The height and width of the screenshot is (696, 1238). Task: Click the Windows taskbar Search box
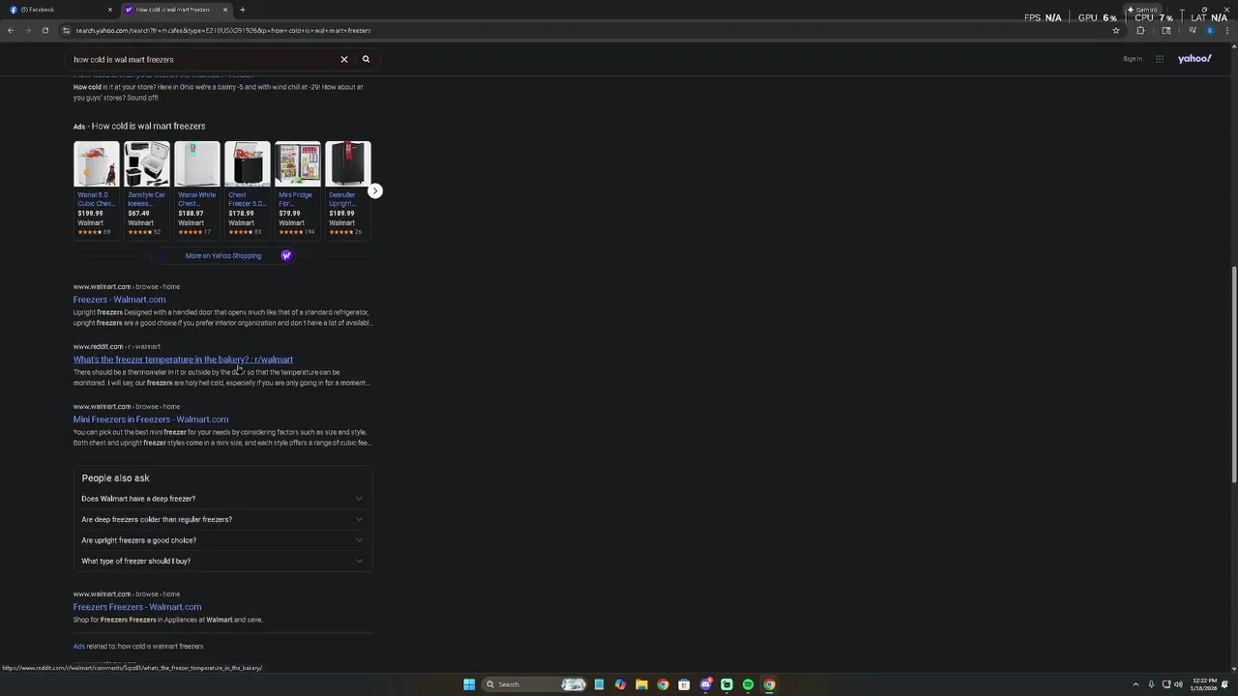click(535, 684)
